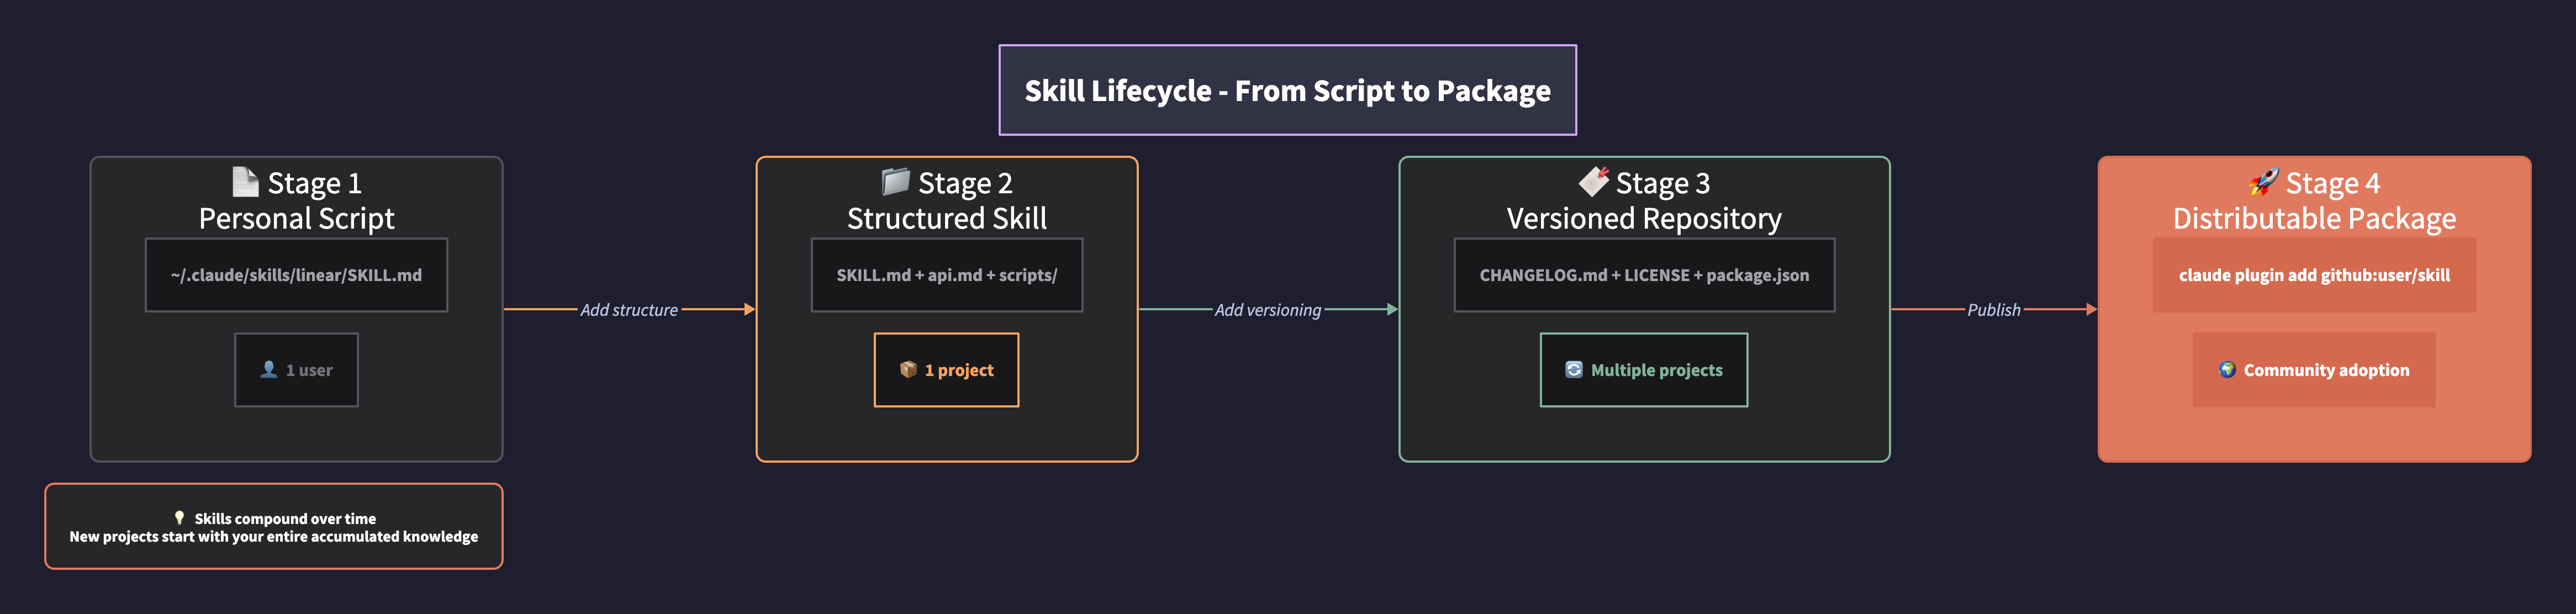Select the ~/.claude/skills/linear/SKILL.md path box
Screen dimensions: 2576x614
click(x=296, y=275)
